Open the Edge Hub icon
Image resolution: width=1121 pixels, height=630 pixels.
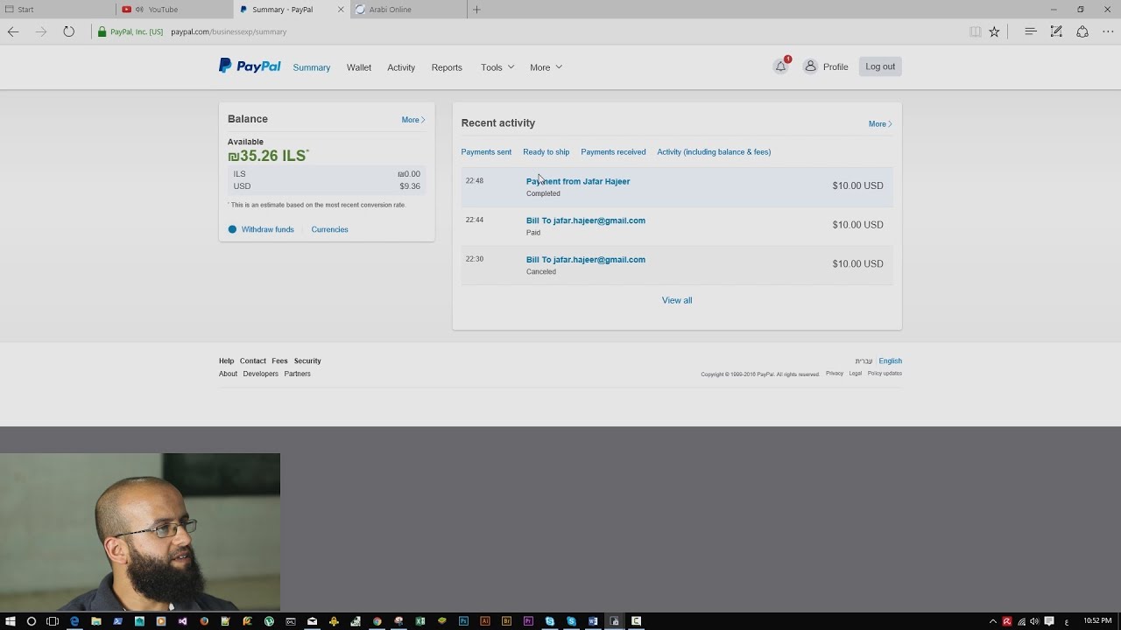pyautogui.click(x=1031, y=31)
